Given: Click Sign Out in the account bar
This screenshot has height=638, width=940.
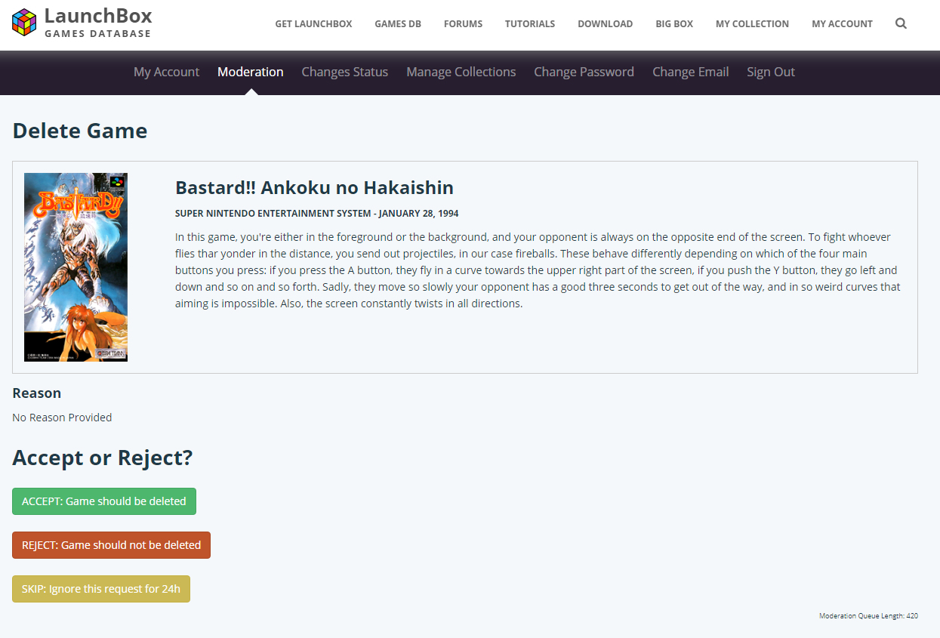Looking at the screenshot, I should pos(770,72).
